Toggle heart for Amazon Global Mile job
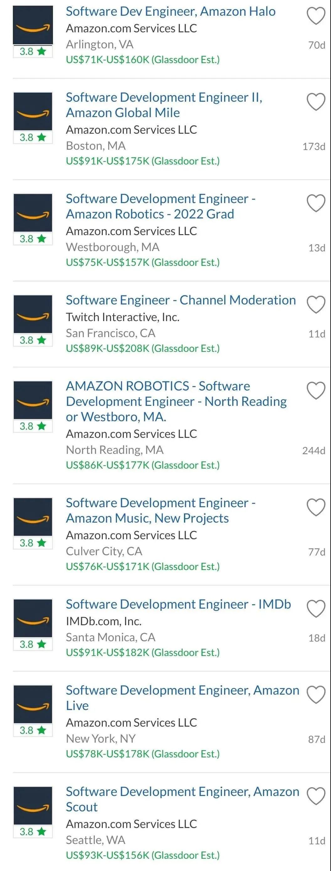The height and width of the screenshot is (871, 331). pyautogui.click(x=316, y=102)
